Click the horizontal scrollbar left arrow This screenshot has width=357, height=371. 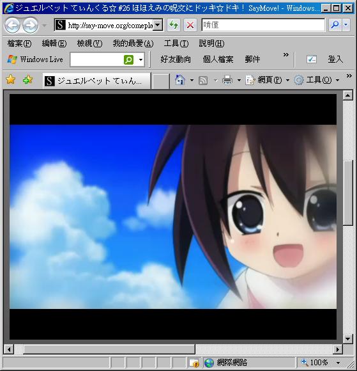9,349
